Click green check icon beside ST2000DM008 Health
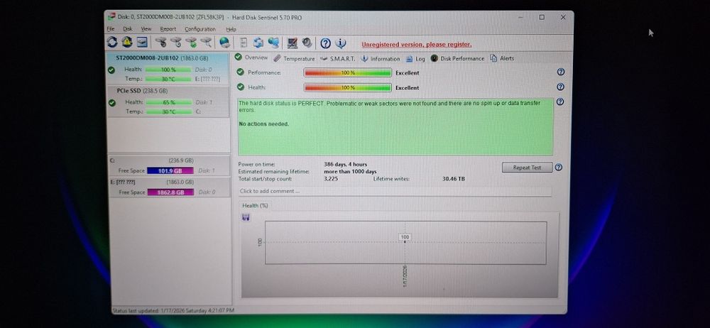Viewport: 710px width, 328px height. click(x=111, y=70)
